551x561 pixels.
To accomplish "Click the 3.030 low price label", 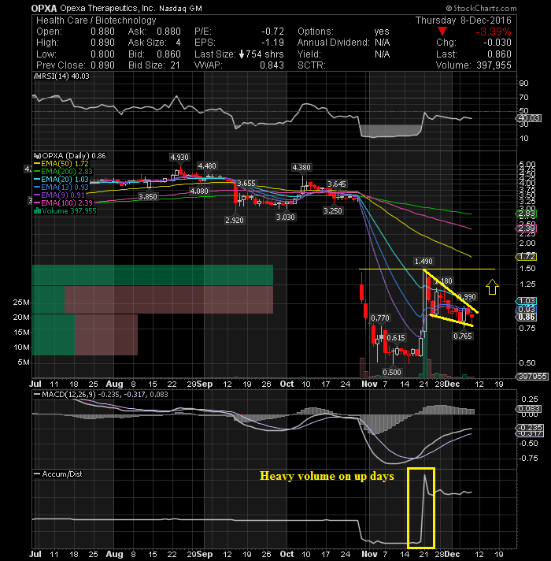I will [x=286, y=217].
